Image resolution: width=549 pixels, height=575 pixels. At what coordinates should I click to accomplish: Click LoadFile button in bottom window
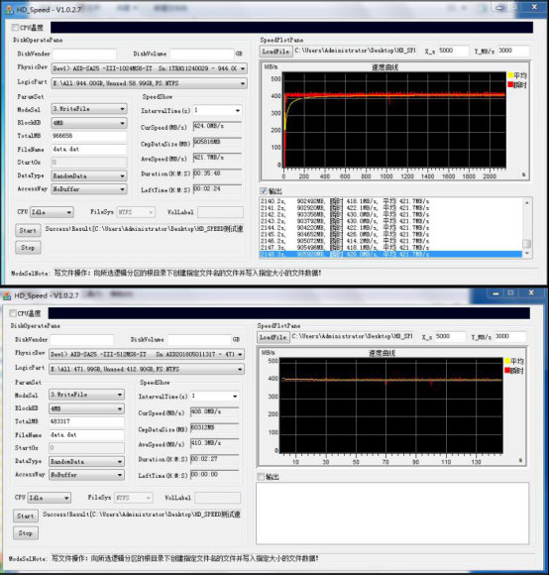point(274,337)
